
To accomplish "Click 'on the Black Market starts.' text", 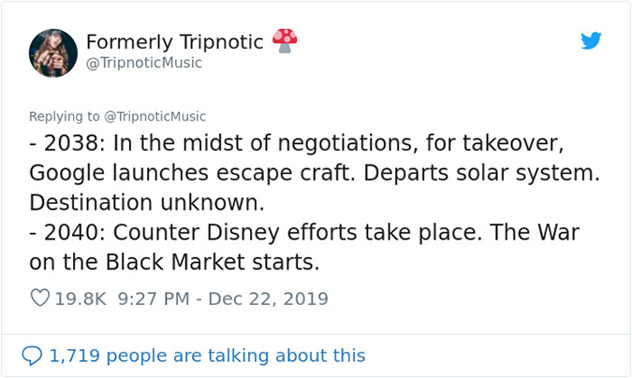I will click(174, 263).
